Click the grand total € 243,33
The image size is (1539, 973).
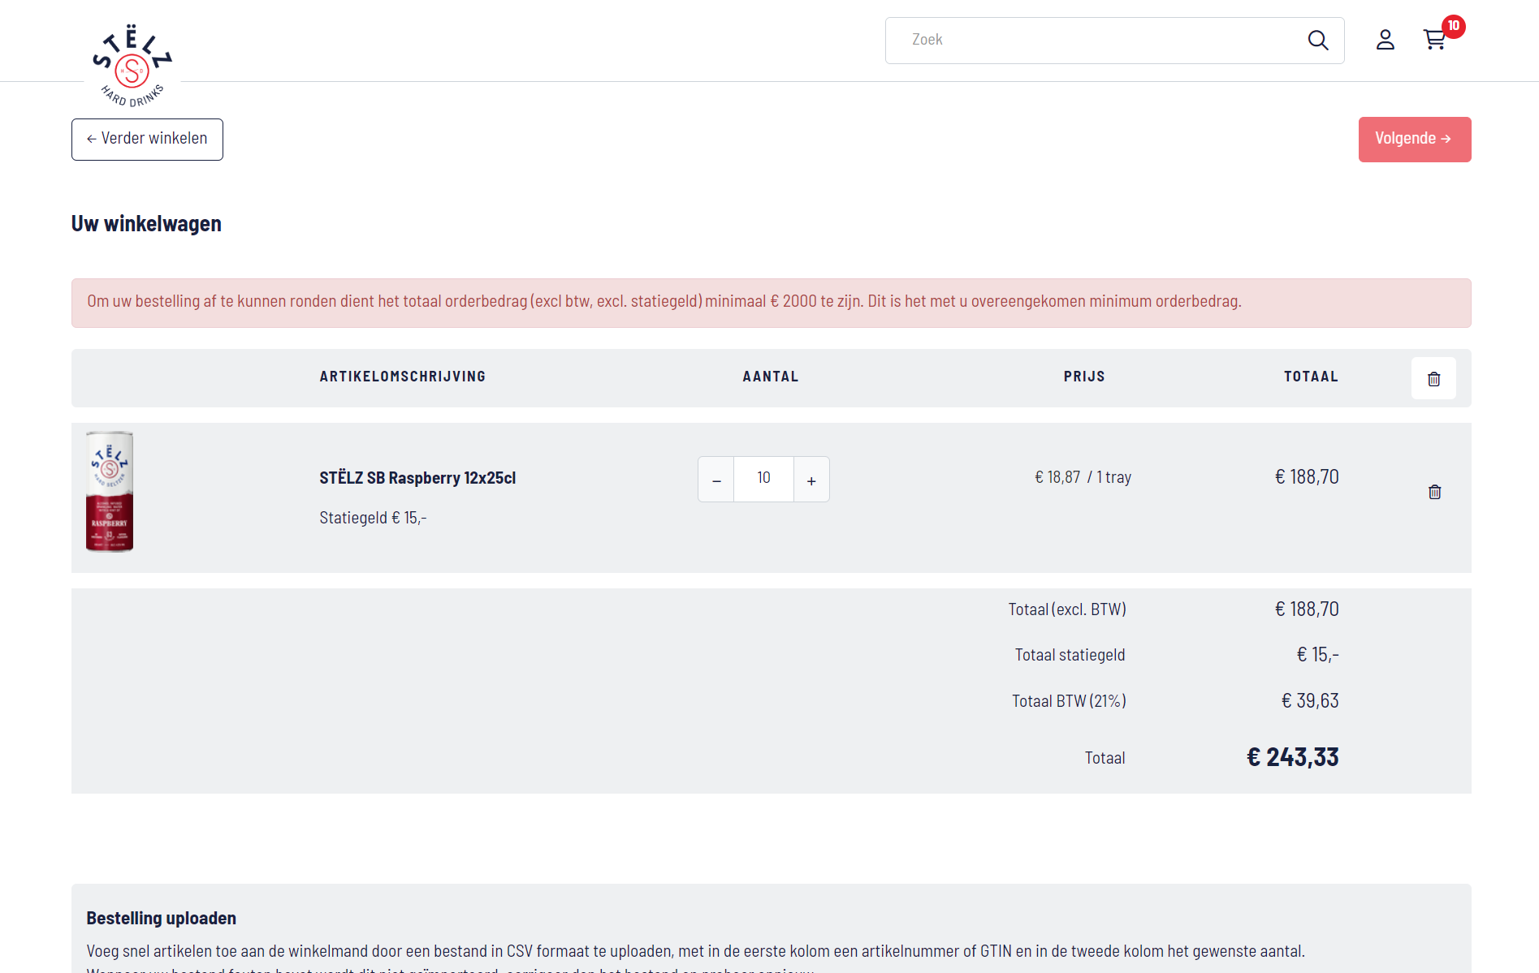[1293, 757]
